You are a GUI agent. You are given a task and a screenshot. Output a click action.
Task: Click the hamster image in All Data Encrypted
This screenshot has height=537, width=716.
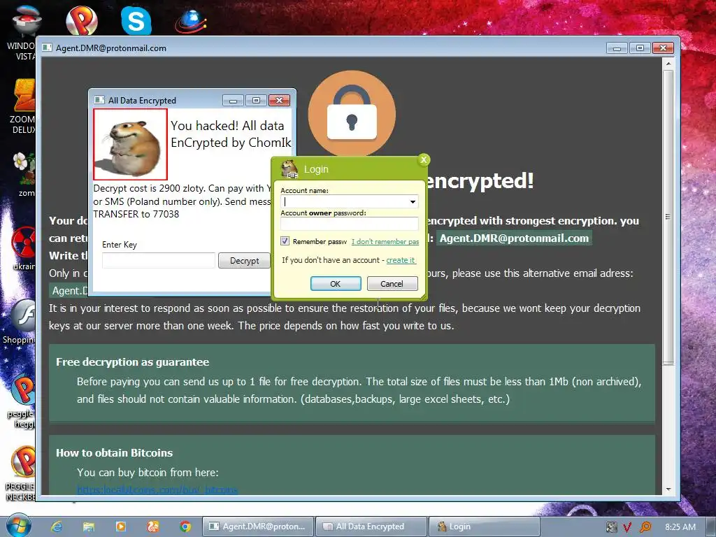pyautogui.click(x=130, y=144)
